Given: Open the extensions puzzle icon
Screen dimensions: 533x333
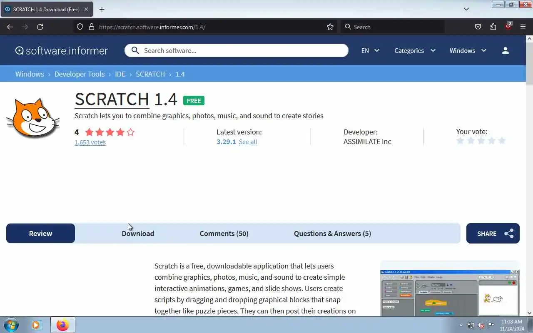Looking at the screenshot, I should point(493,27).
